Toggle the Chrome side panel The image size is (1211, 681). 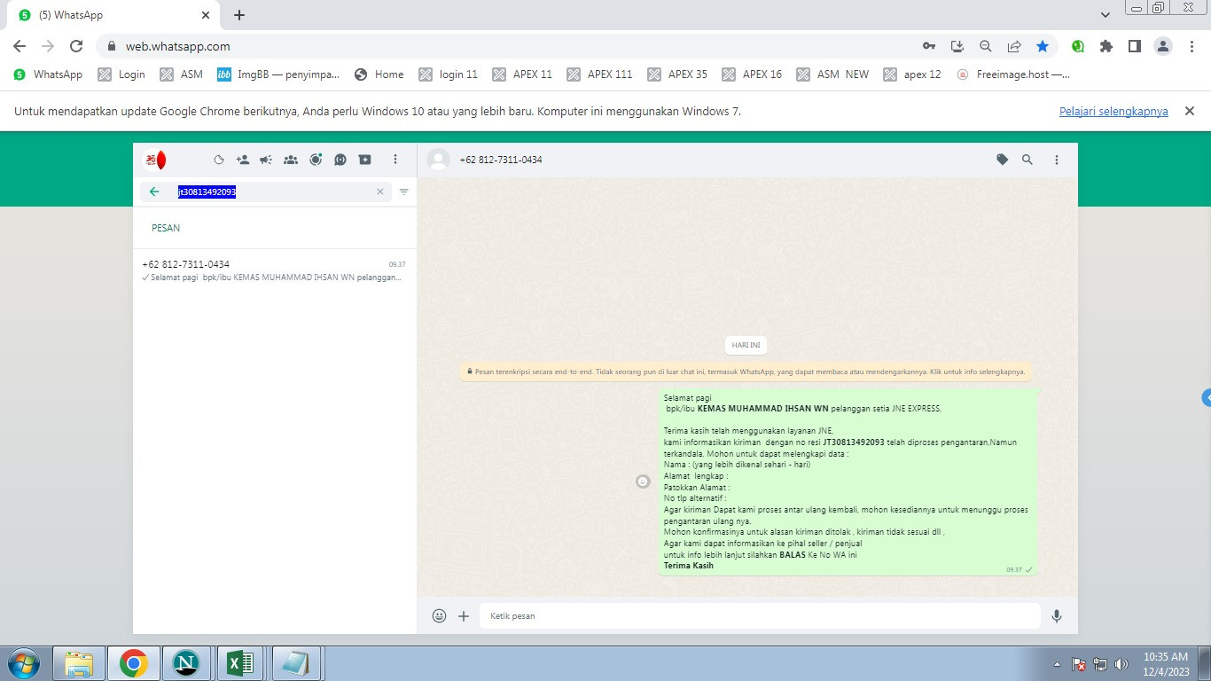[x=1135, y=46]
